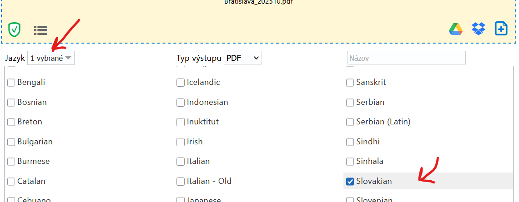The width and height of the screenshot is (519, 202).
Task: Check the Serbian (Latin) checkbox
Action: pos(350,122)
